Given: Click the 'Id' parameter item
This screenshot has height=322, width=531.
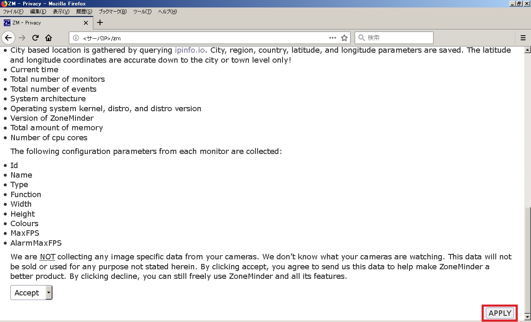Looking at the screenshot, I should coord(14,166).
